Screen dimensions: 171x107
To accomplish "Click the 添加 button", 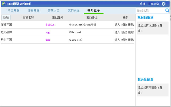I will 6,17.
